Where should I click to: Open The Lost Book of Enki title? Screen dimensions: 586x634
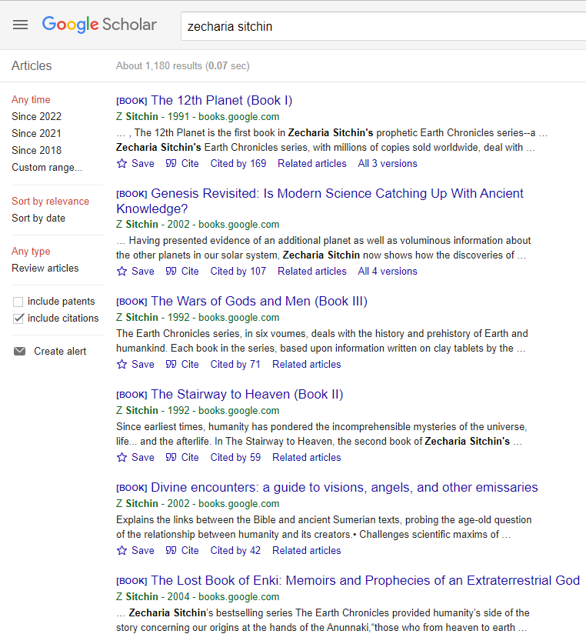(x=365, y=580)
